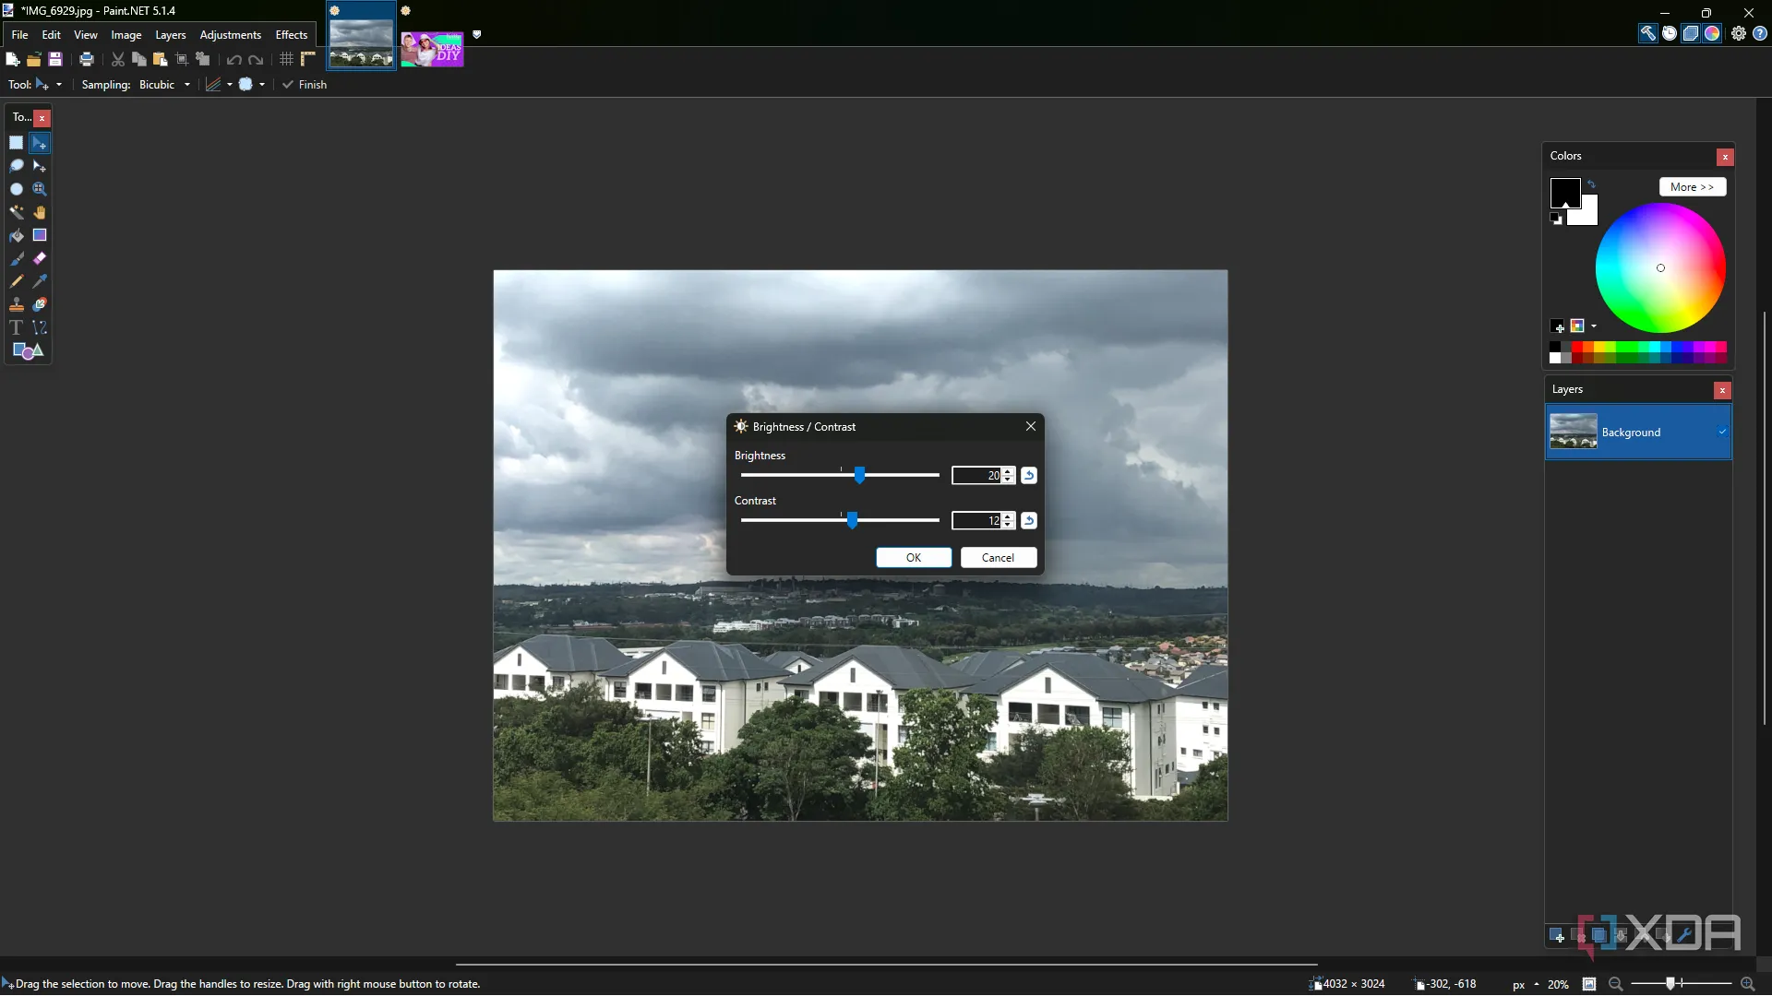The width and height of the screenshot is (1772, 996).
Task: Reset Brightness value to default
Action: 1029,475
